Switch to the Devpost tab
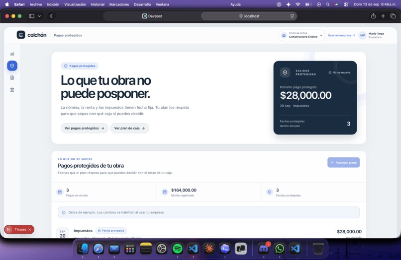 (152, 16)
